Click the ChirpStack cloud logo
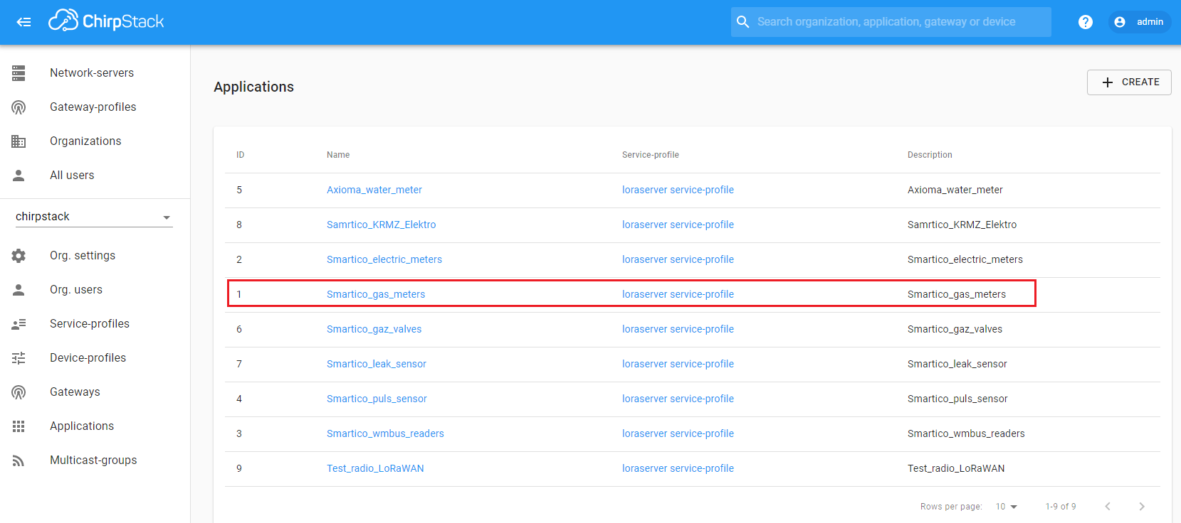 pos(63,21)
